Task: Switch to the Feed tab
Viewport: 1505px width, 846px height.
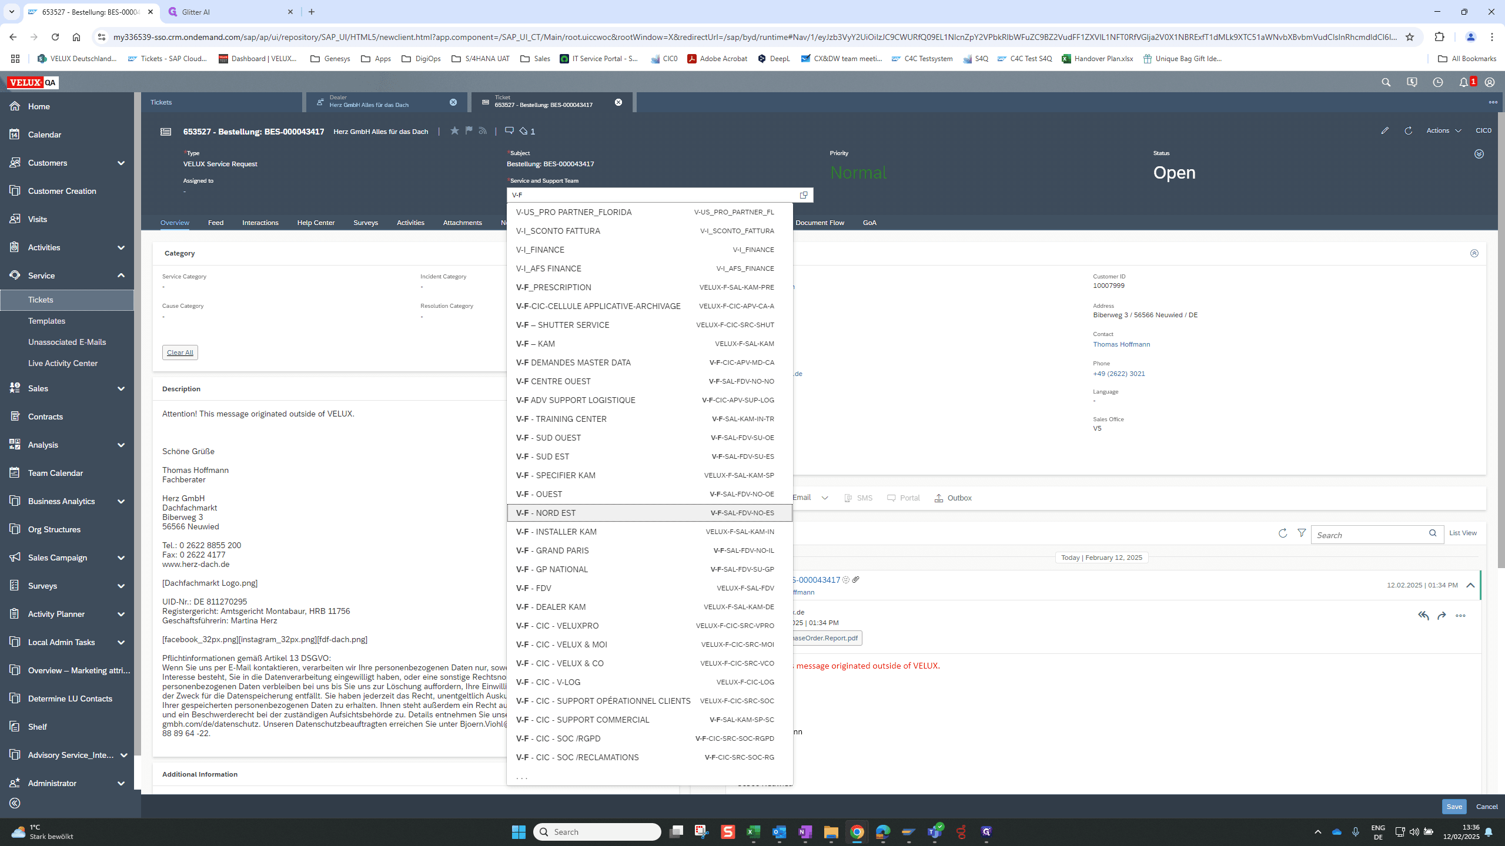Action: [216, 223]
